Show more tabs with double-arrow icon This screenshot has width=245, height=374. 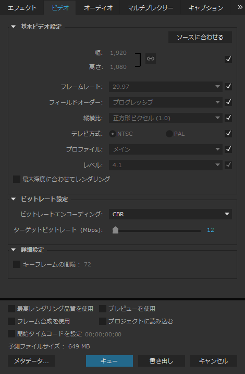click(x=240, y=7)
